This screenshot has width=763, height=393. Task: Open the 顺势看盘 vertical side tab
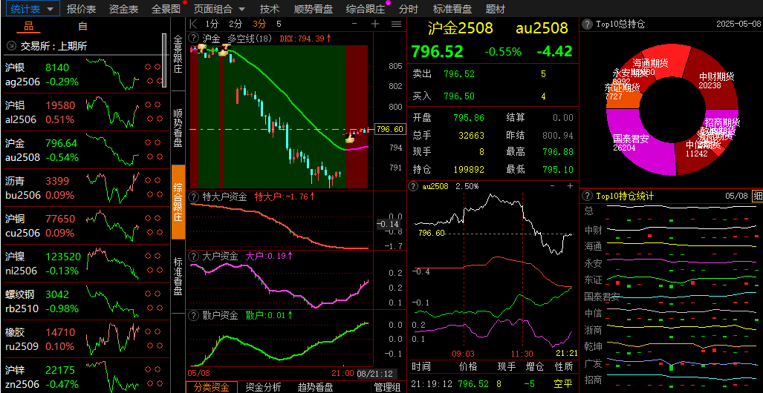(x=178, y=128)
